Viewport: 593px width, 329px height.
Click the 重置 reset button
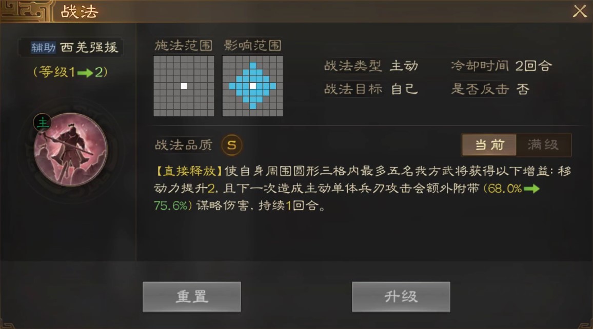(192, 297)
